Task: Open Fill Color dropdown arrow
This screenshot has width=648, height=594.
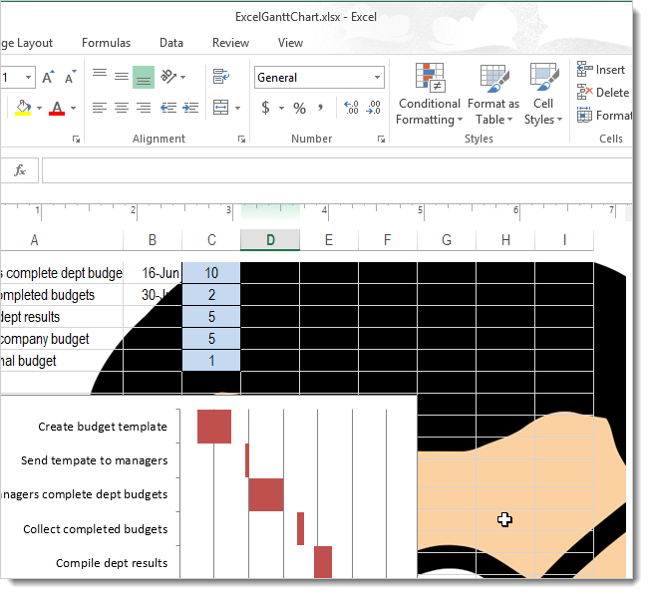Action: (39, 109)
